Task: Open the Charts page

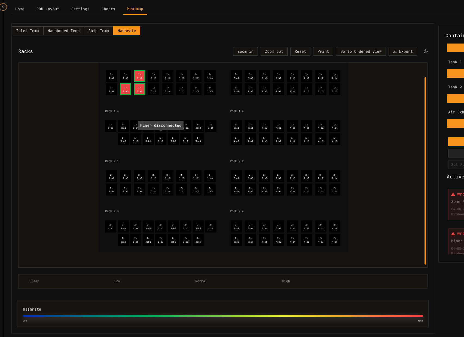Action: (108, 9)
